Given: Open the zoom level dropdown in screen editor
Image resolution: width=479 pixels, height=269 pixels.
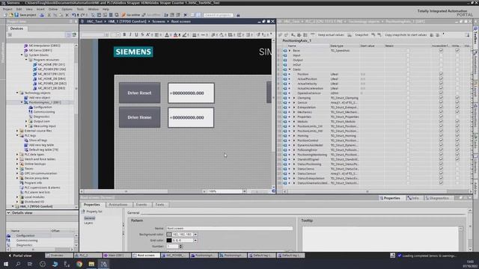Looking at the screenshot, I should (x=245, y=191).
